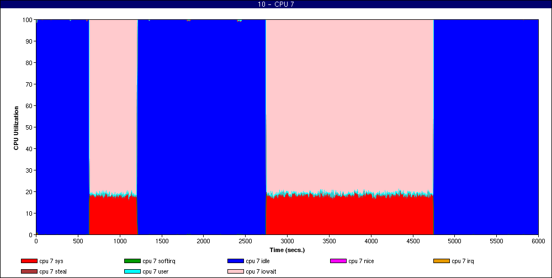Click the blue idle area near 2000 seconds

(x=201, y=127)
